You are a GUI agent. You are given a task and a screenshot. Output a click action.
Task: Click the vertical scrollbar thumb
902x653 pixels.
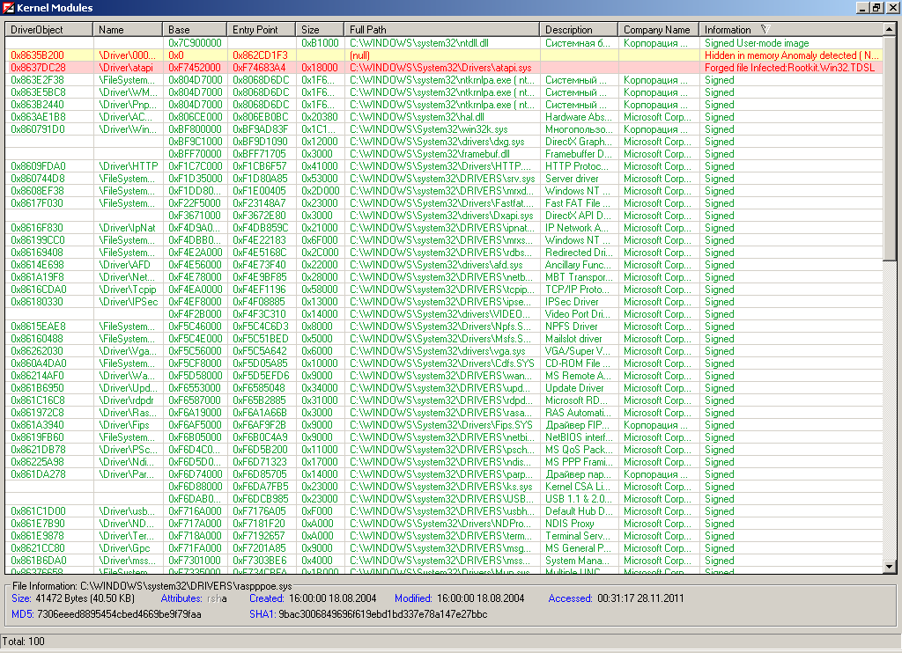(890, 148)
